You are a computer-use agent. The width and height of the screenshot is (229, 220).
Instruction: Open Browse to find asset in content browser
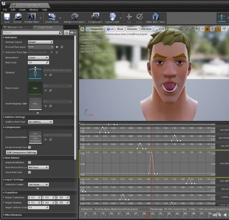pos(17,18)
